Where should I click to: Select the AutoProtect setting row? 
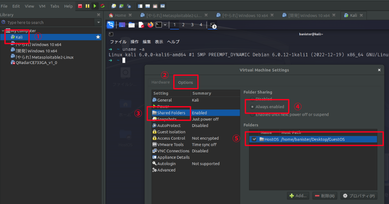click(x=196, y=126)
